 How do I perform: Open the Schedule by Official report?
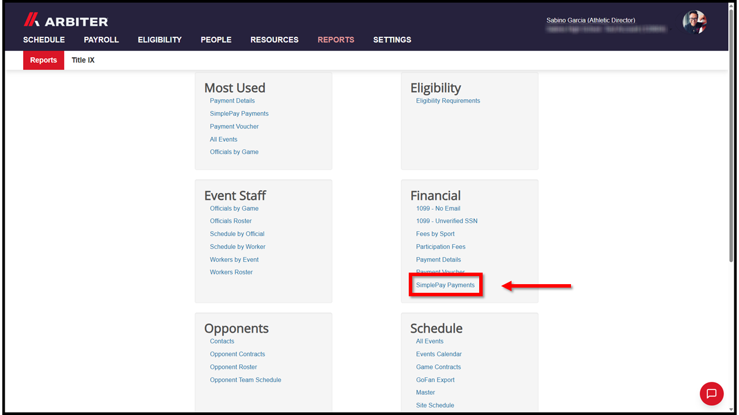tap(237, 234)
